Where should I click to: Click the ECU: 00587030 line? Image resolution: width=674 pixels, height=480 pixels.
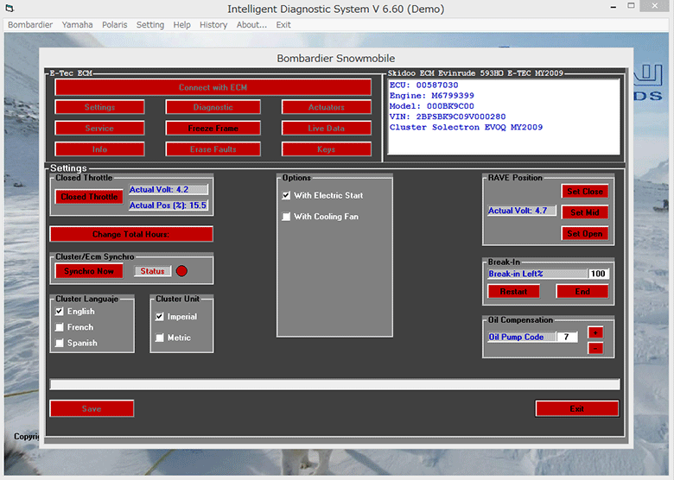pyautogui.click(x=423, y=85)
